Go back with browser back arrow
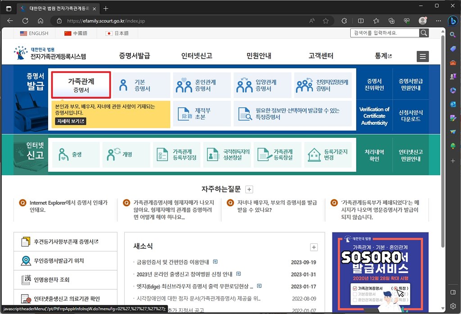The height and width of the screenshot is (314, 461). 10,21
